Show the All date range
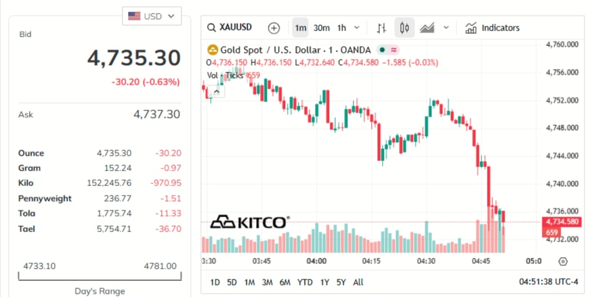The width and height of the screenshot is (590, 297). pyautogui.click(x=358, y=282)
